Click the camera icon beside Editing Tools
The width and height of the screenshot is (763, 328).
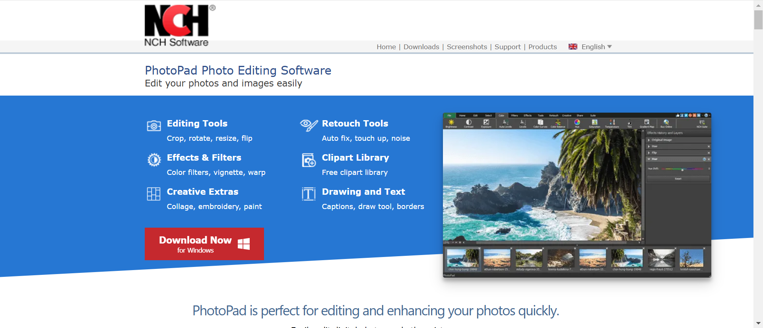(x=154, y=126)
